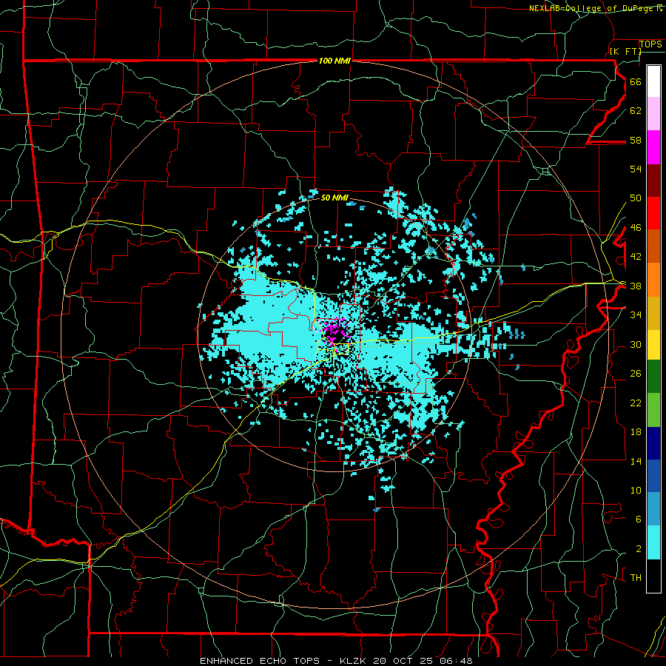Click the legend value 50
Image resolution: width=666 pixels, height=666 pixels.
click(636, 198)
